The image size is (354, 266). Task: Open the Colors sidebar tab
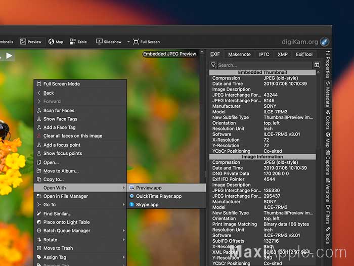[x=328, y=120]
